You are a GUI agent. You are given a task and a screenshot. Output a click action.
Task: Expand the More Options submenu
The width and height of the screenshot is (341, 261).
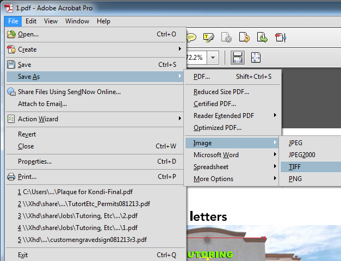275,178
